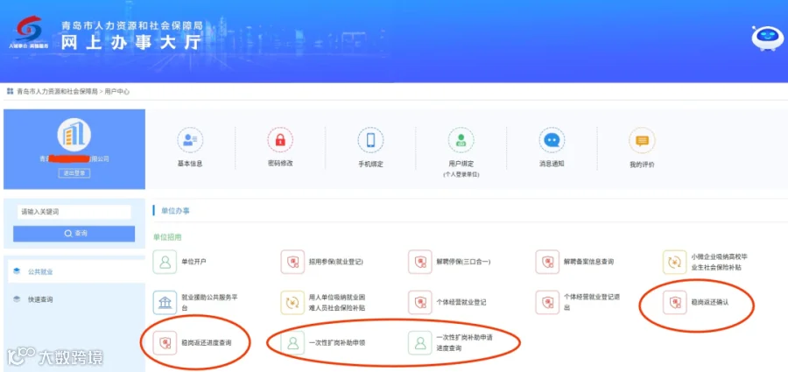
Task: Open the 招用参保(就业登记) icon
Action: point(292,262)
